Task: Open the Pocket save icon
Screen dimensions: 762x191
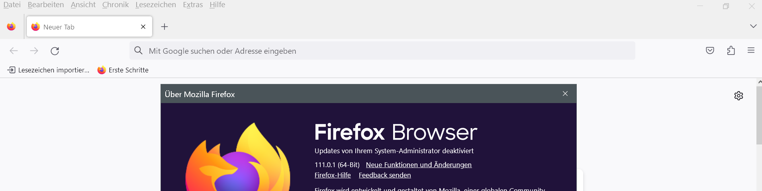Action: pyautogui.click(x=710, y=51)
